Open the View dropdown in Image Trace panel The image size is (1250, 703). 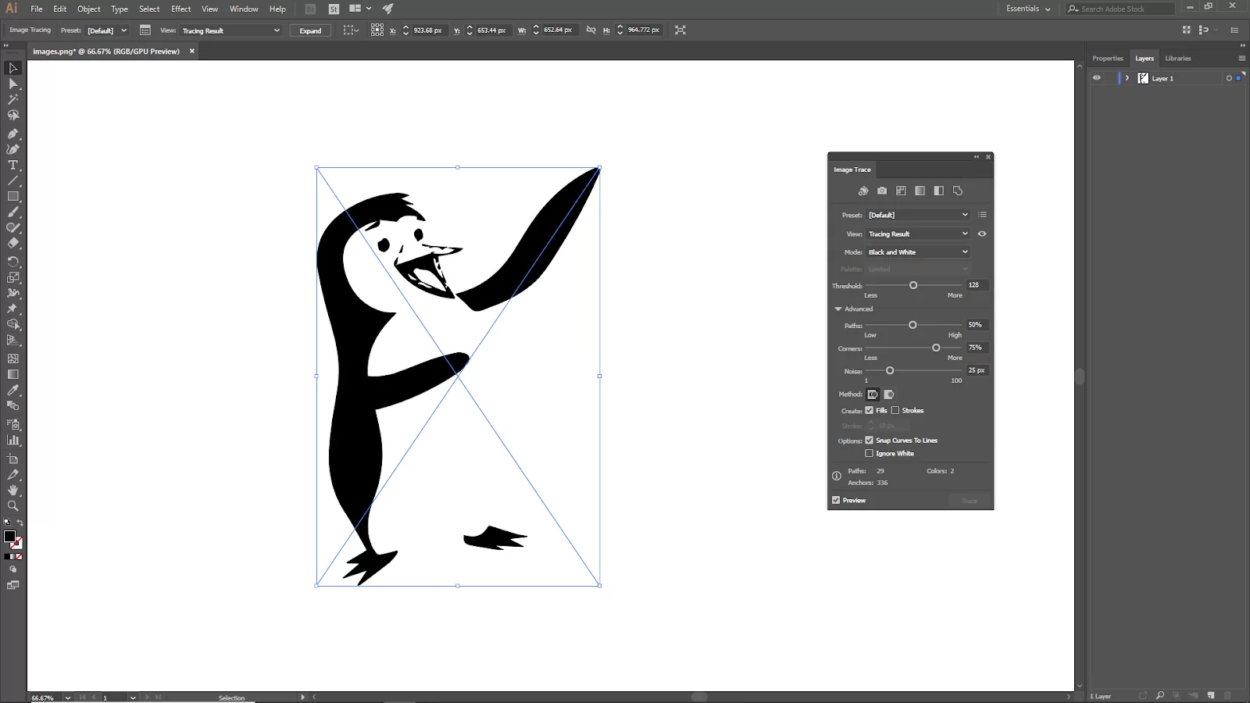point(918,234)
